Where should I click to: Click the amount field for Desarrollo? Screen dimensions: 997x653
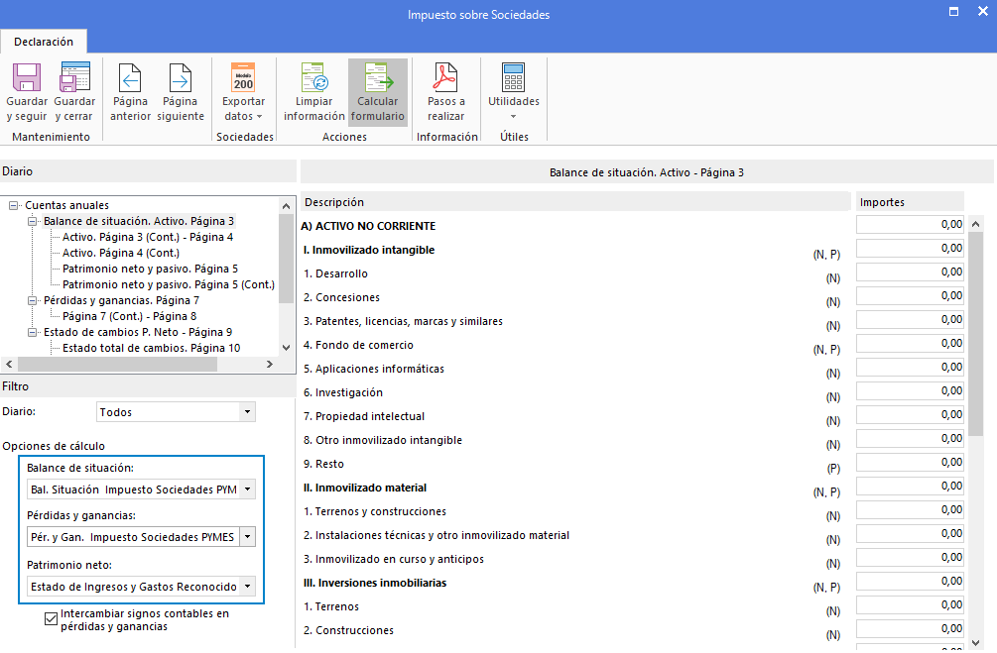coord(910,272)
